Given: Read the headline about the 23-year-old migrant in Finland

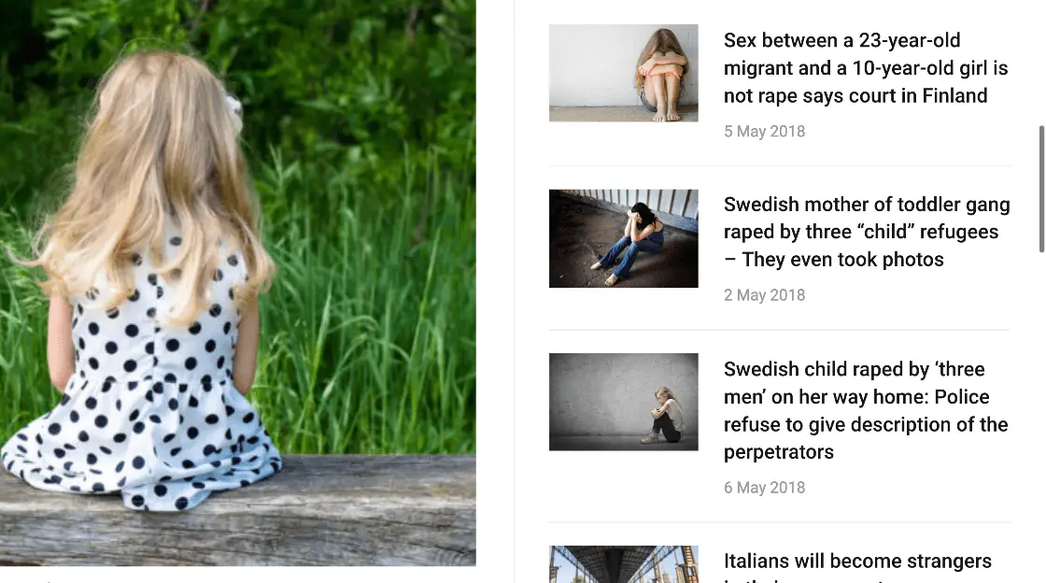Looking at the screenshot, I should [x=866, y=68].
